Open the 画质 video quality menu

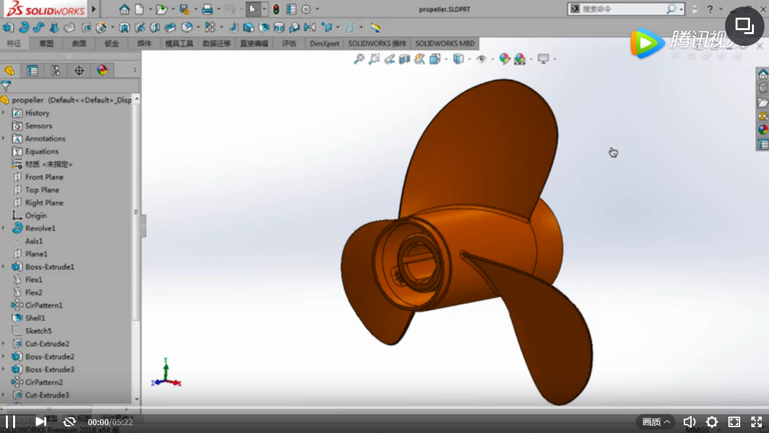pyautogui.click(x=656, y=422)
